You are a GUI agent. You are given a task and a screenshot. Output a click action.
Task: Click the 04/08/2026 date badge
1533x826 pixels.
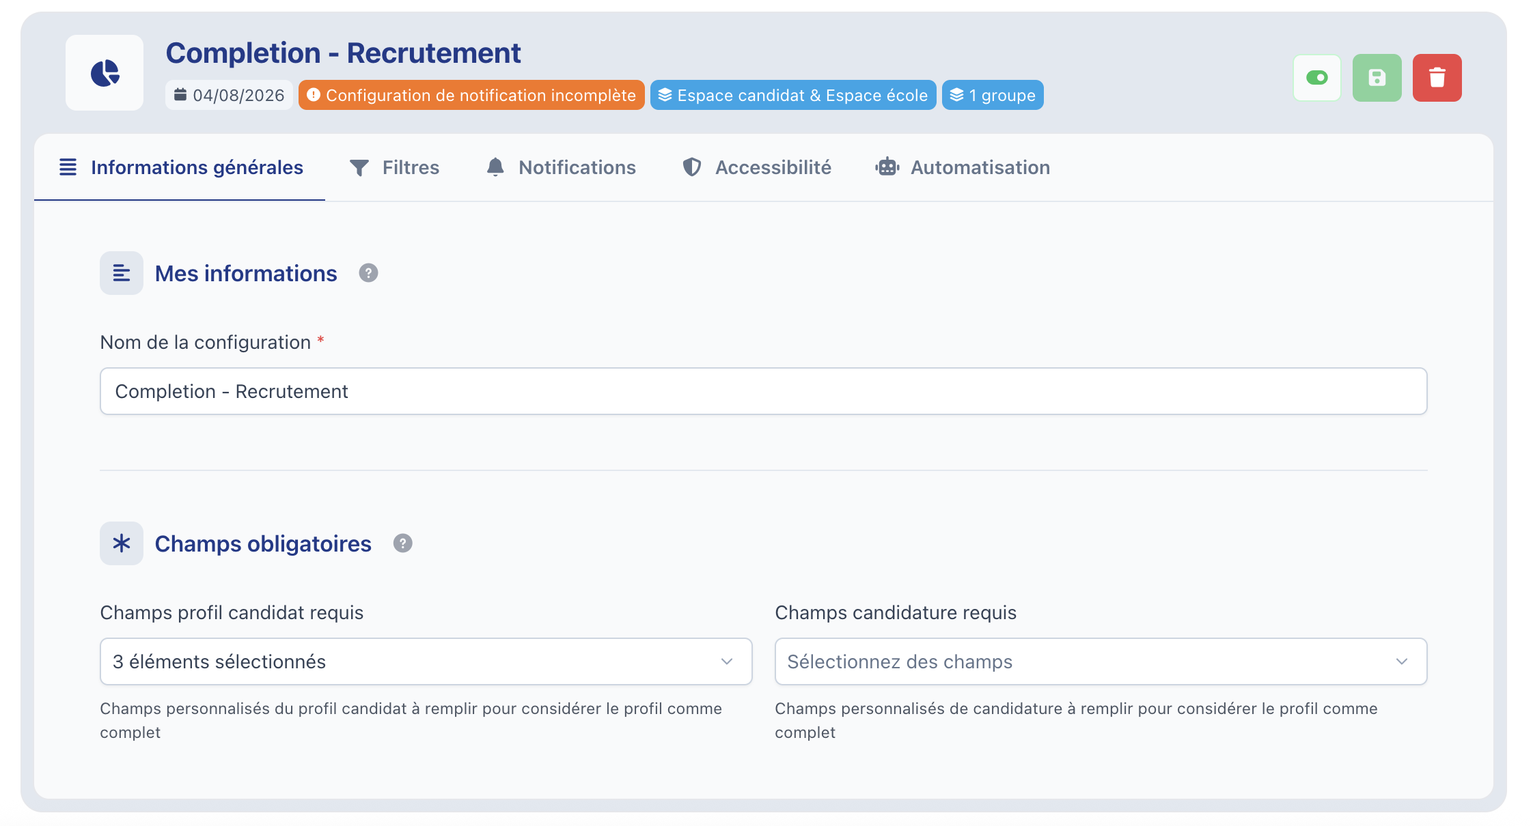click(x=229, y=95)
